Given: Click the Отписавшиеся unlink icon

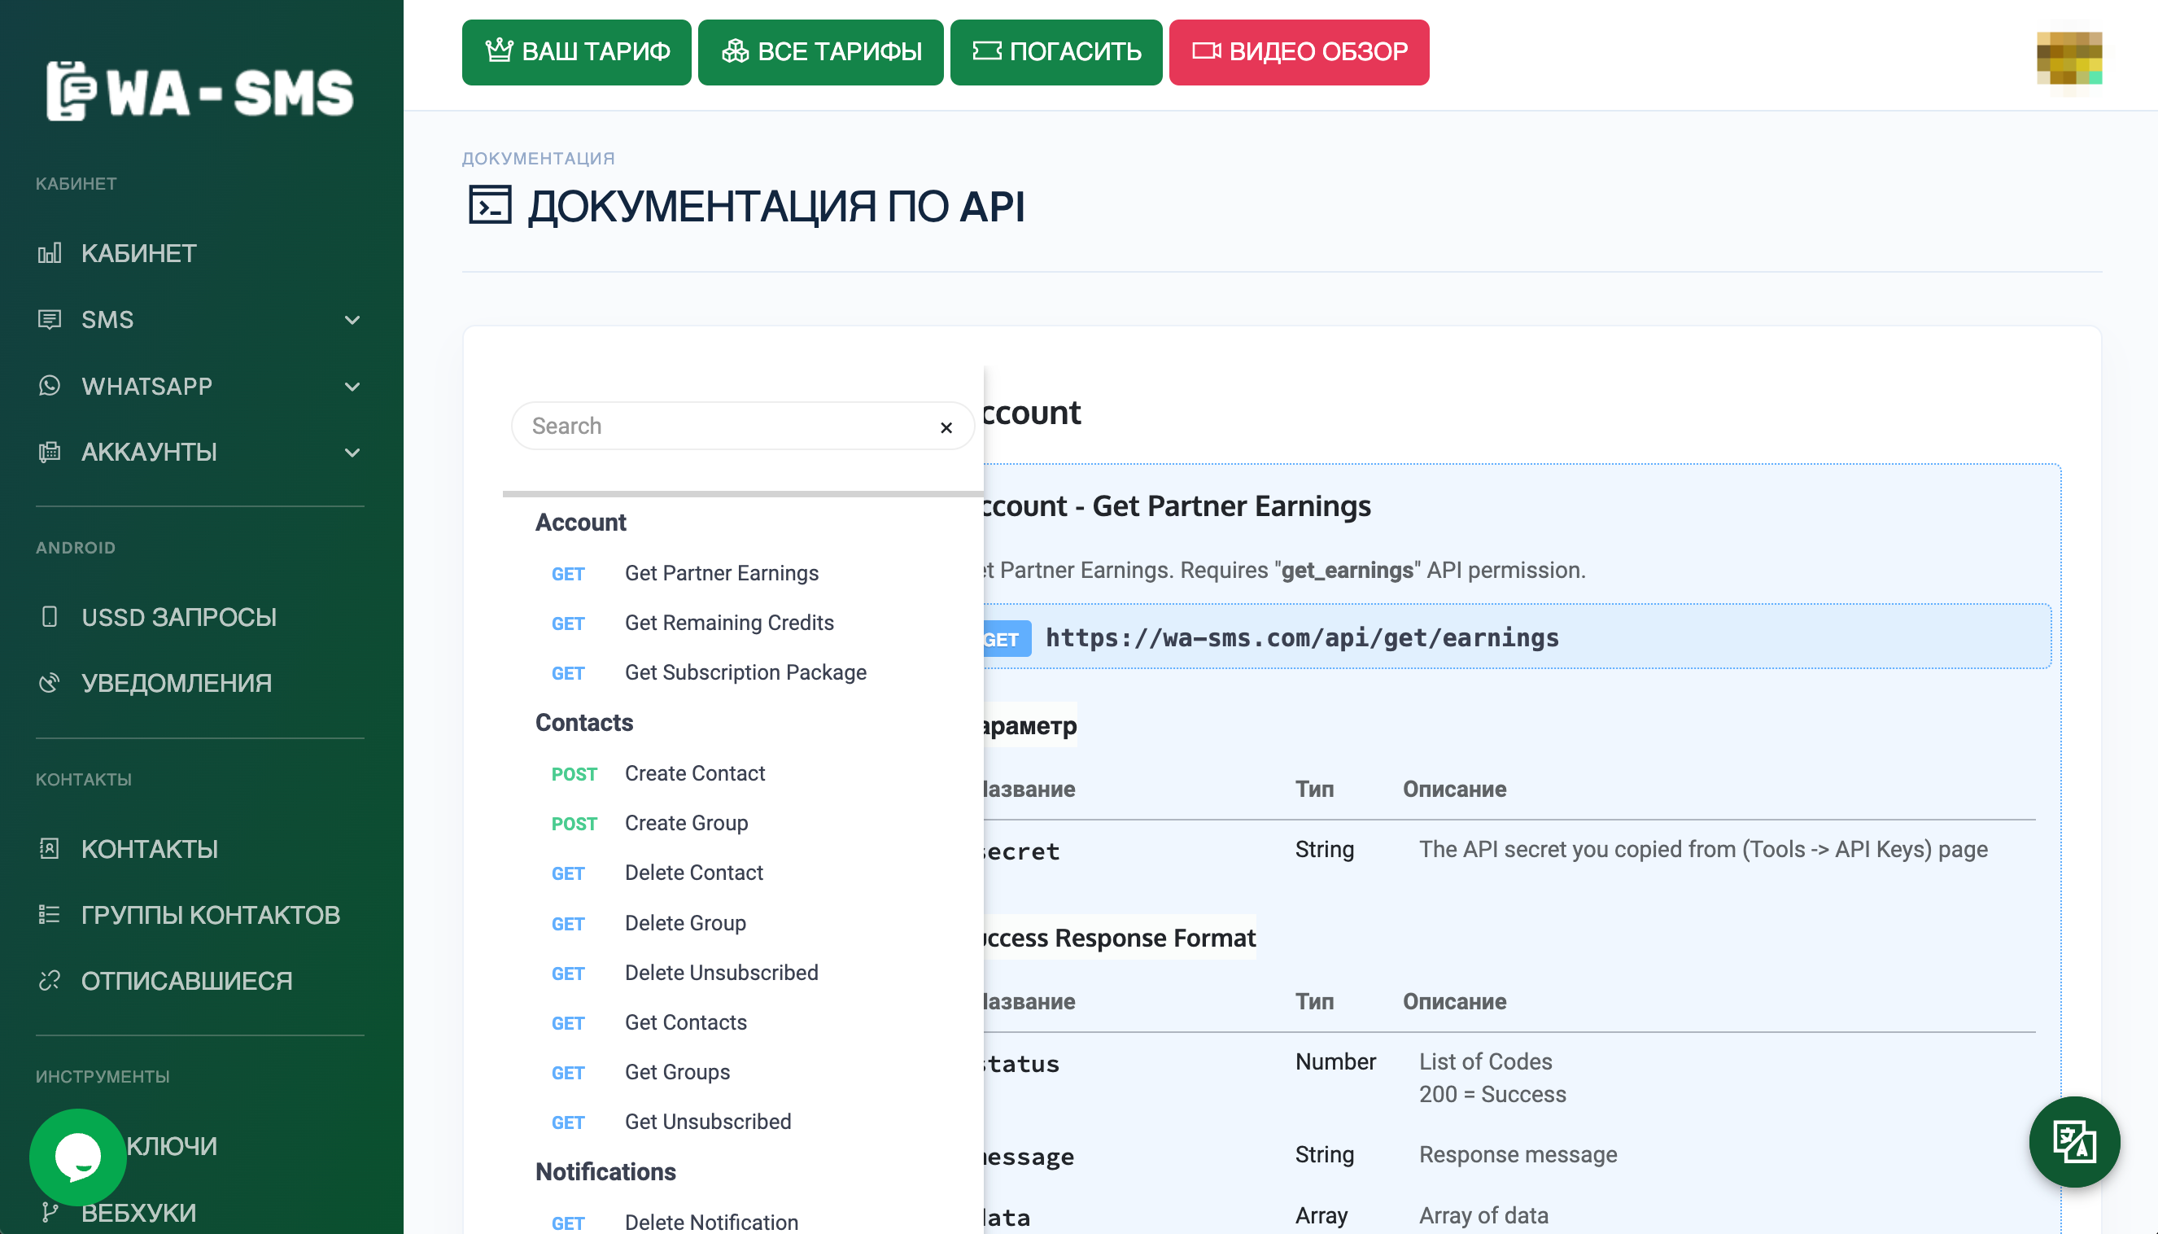Looking at the screenshot, I should point(50,981).
